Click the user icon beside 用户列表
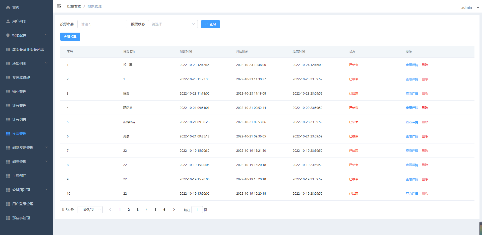Screen dimensions: 482x235 [x=8, y=21]
